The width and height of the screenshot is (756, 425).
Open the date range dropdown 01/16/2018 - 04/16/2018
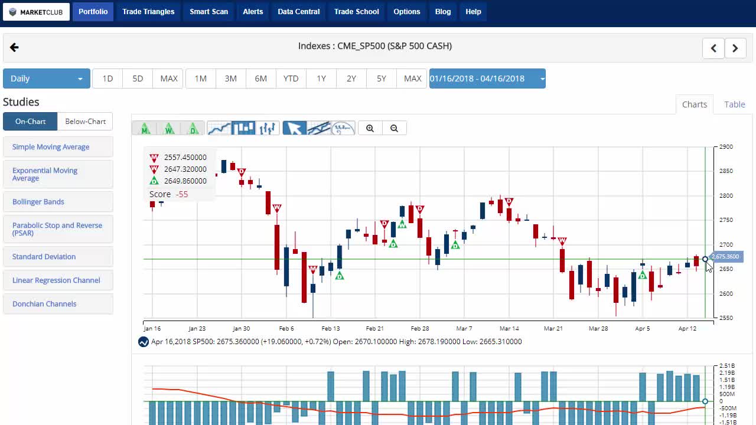(487, 79)
